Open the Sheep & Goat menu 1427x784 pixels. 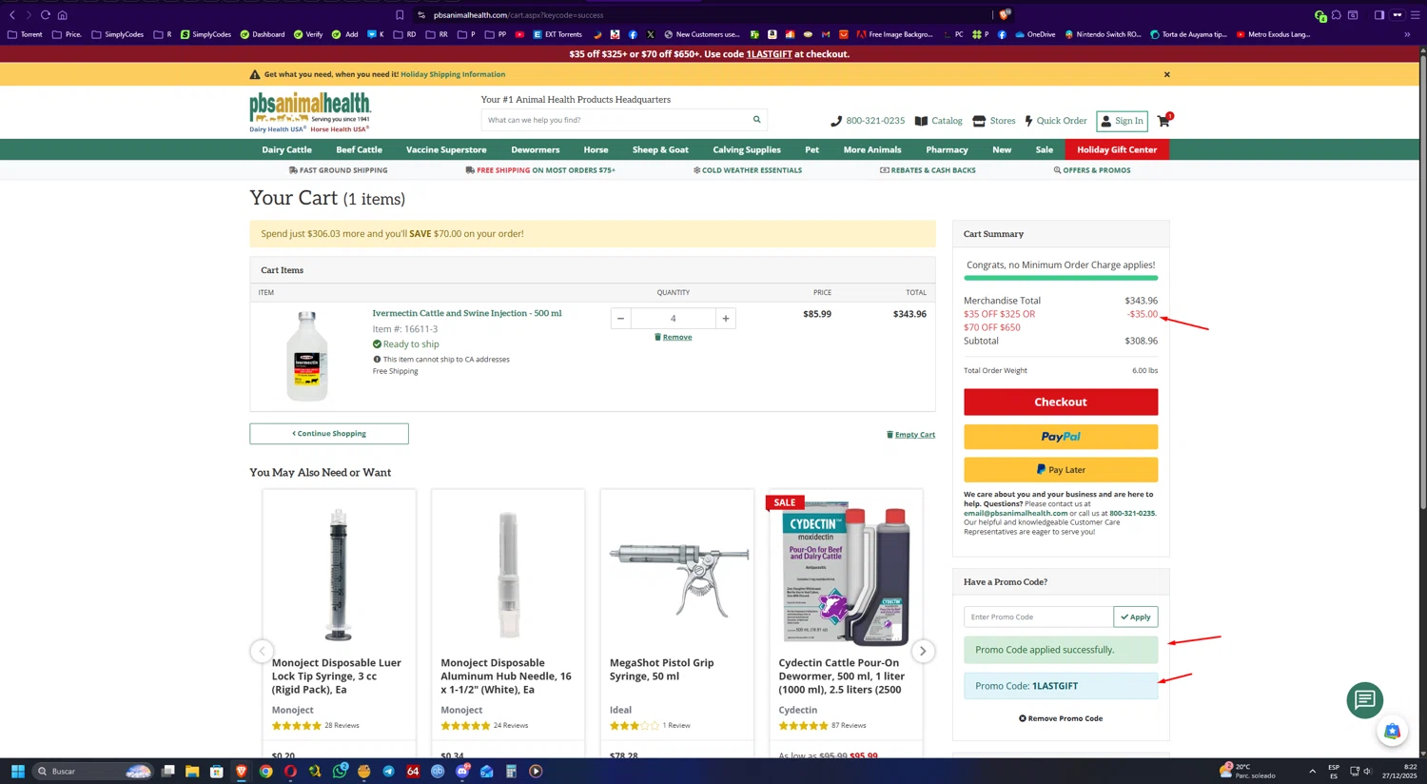coord(660,150)
